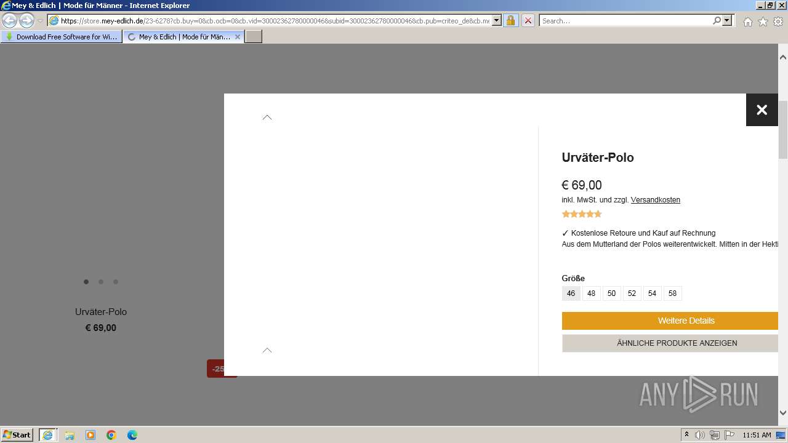Screen dimensions: 788x443
Task: Open a new tab
Action: [x=254, y=37]
